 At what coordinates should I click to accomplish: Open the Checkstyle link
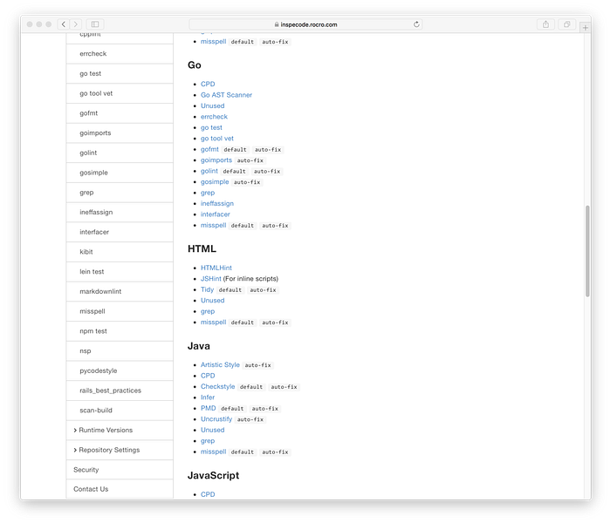coord(218,387)
